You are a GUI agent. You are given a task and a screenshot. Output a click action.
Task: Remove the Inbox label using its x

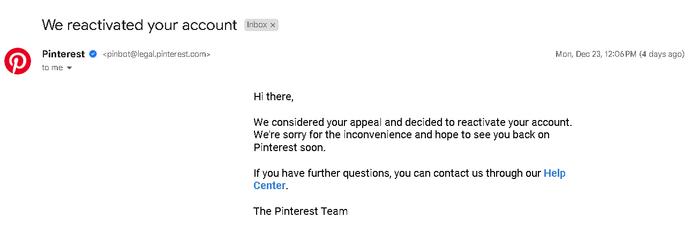click(273, 25)
